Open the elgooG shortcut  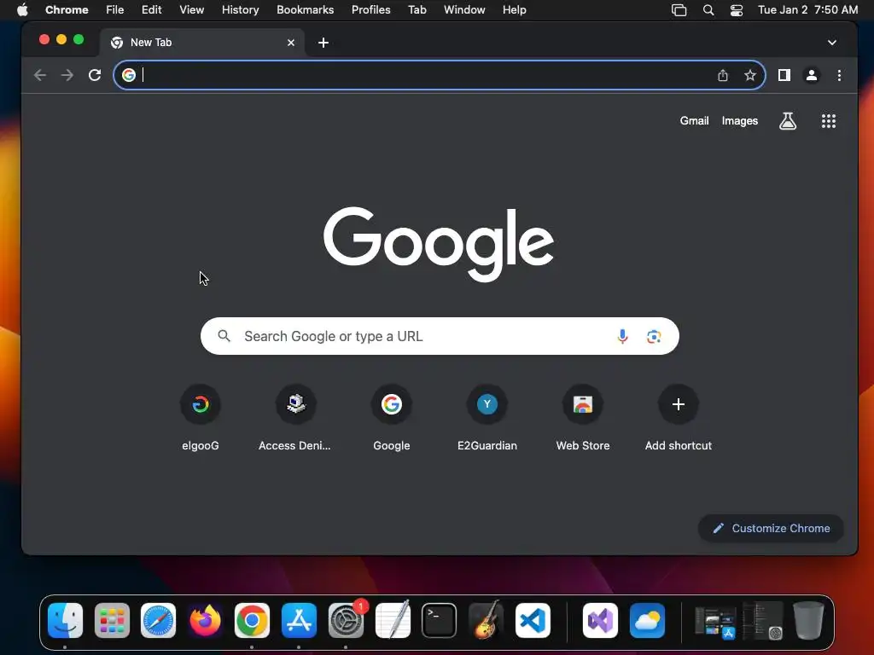201,418
